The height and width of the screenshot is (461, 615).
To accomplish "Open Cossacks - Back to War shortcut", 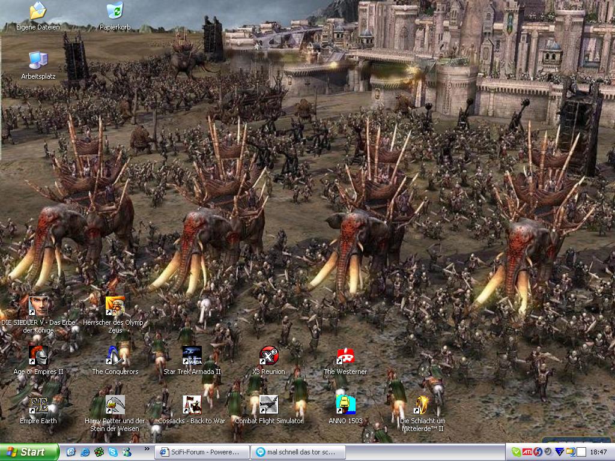I will coord(192,405).
